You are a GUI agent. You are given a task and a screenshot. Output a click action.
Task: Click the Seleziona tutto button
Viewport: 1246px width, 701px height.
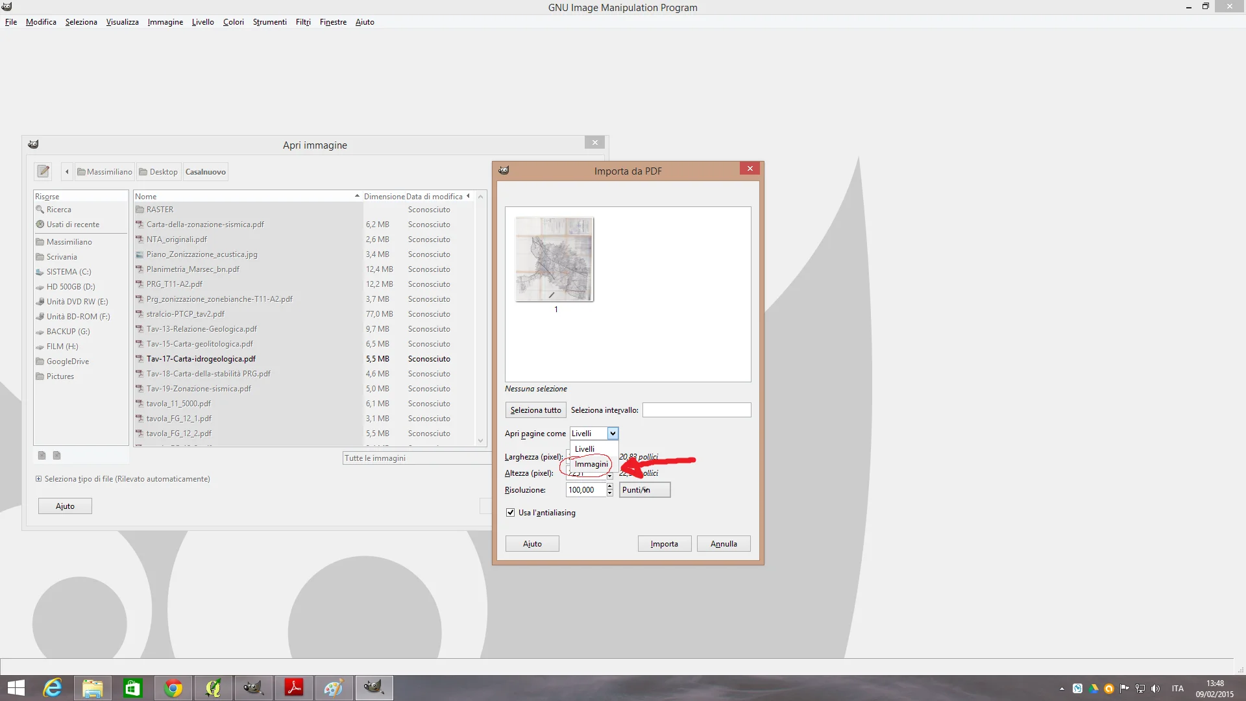pyautogui.click(x=535, y=410)
